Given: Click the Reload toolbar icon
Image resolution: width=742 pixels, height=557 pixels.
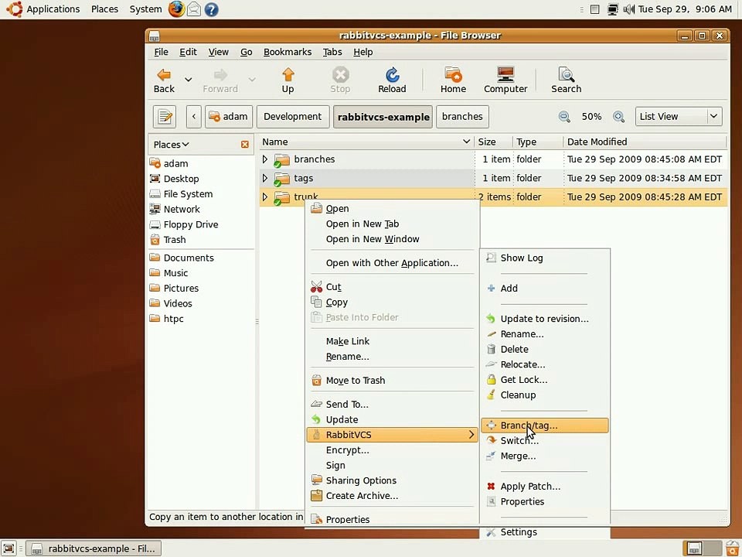Looking at the screenshot, I should point(392,75).
